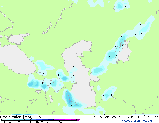Viewport: 159px width, 123px height.
Task: Click the legend scale label '25'
Action: (49, 122)
